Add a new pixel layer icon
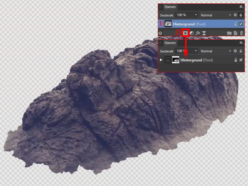Image resolution: width=248 pixels, height=186 pixels. point(236,33)
